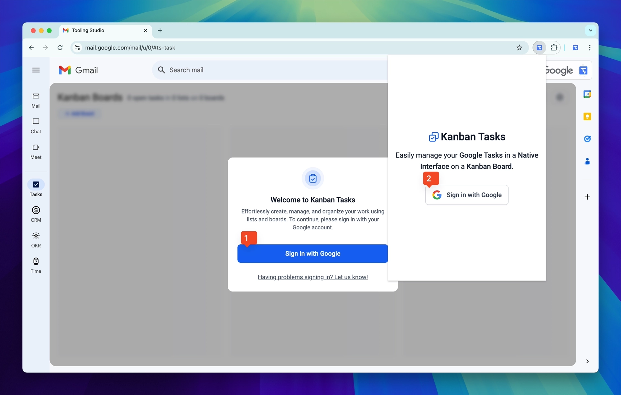Open Contacts side panel icon

(x=587, y=161)
